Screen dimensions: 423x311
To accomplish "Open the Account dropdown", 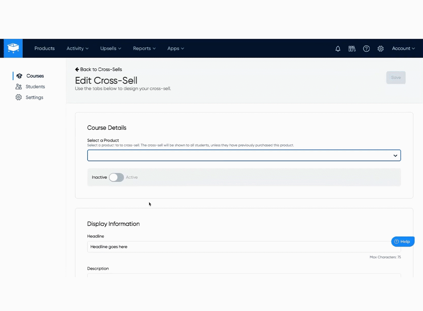I will (403, 48).
